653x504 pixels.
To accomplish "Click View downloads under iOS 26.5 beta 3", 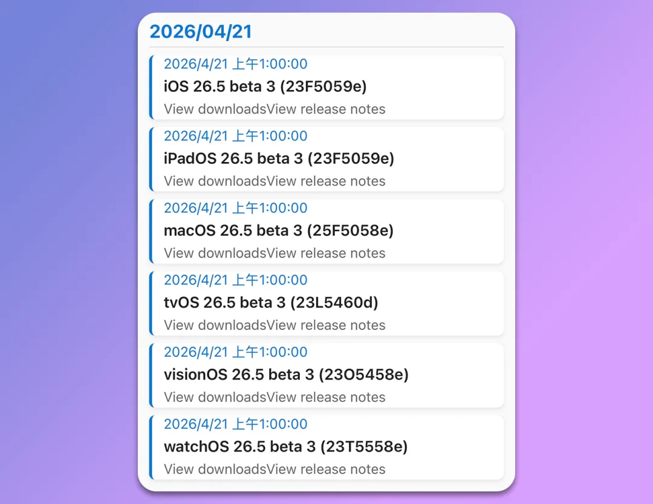I will 215,109.
